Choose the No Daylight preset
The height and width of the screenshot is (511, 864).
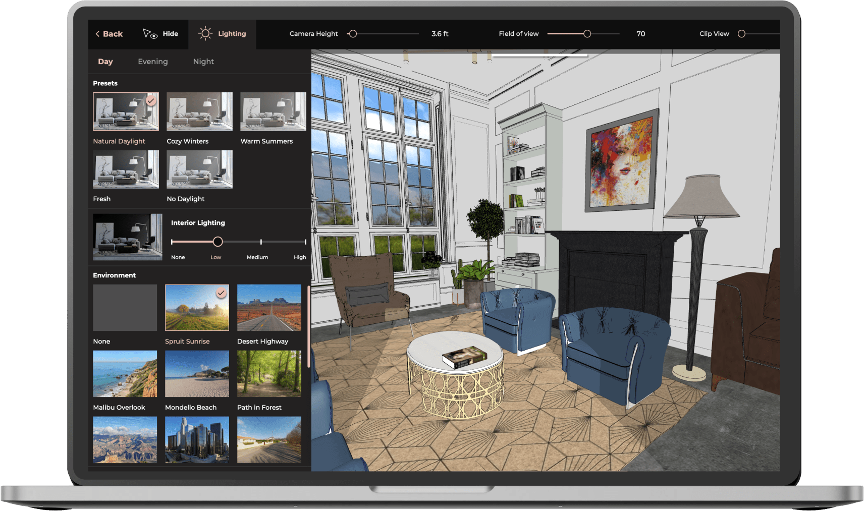point(199,170)
